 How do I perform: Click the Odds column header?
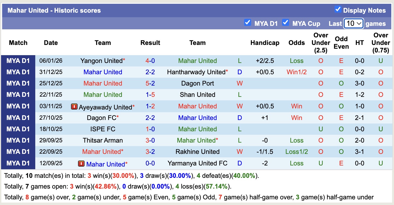click(296, 43)
